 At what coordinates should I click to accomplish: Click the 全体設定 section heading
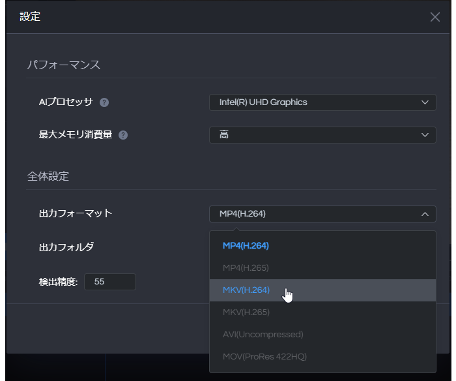[48, 177]
